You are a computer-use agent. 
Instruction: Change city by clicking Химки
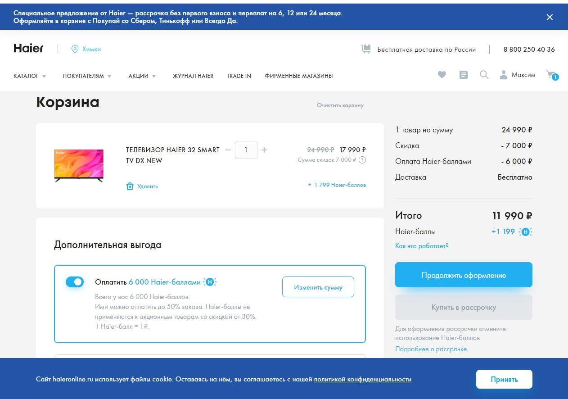(91, 50)
